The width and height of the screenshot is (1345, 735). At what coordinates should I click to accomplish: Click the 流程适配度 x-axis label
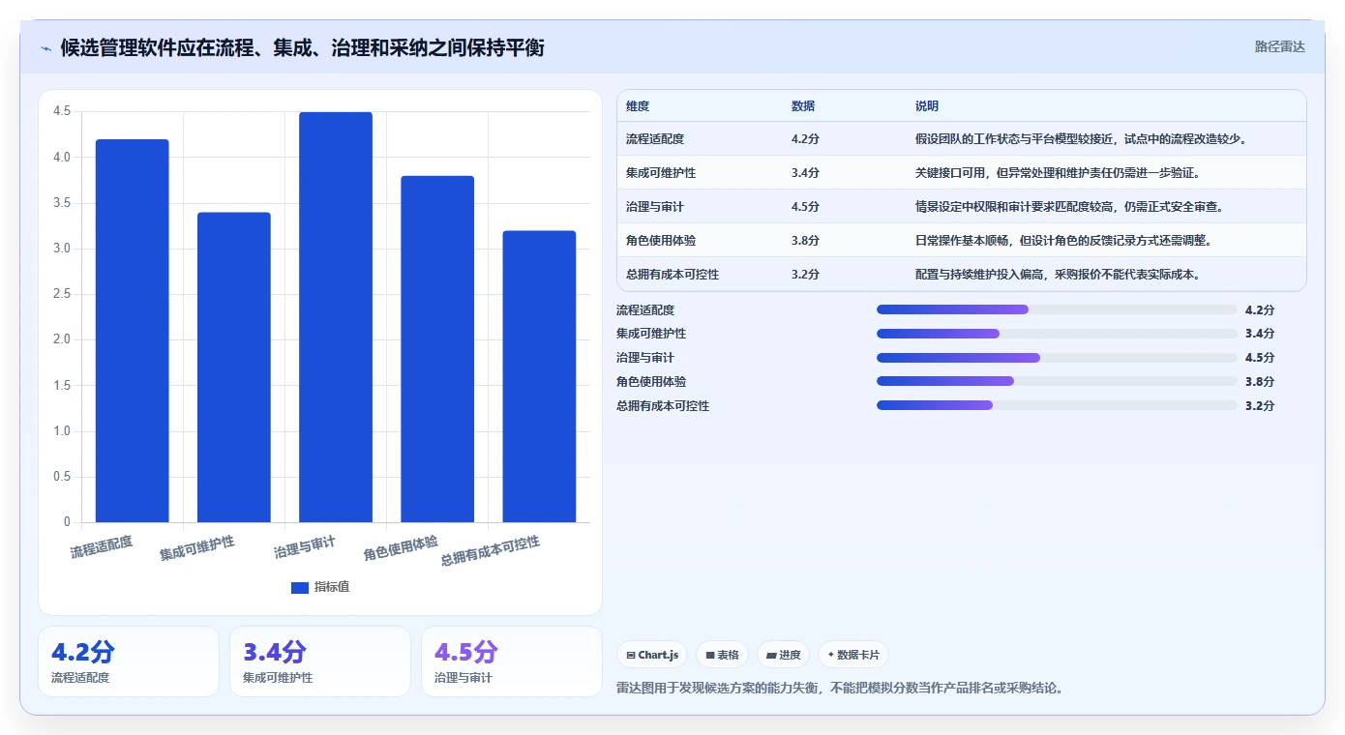[x=102, y=546]
